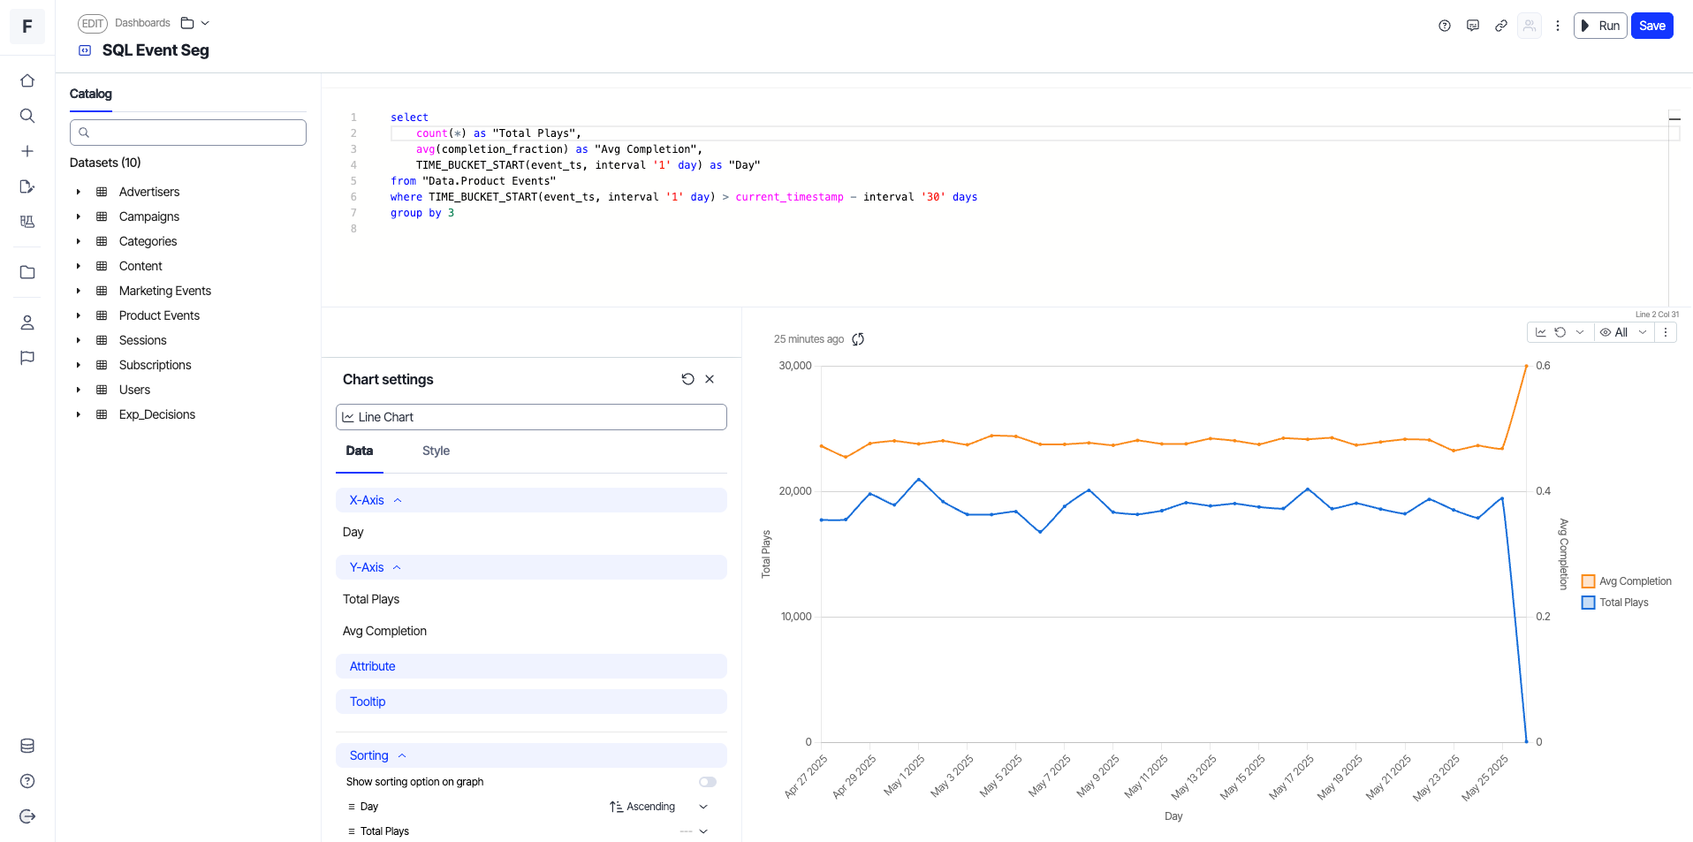Screen dimensions: 1693x842
Task: Click Avg Completion under Y-Axis
Action: [x=384, y=631]
